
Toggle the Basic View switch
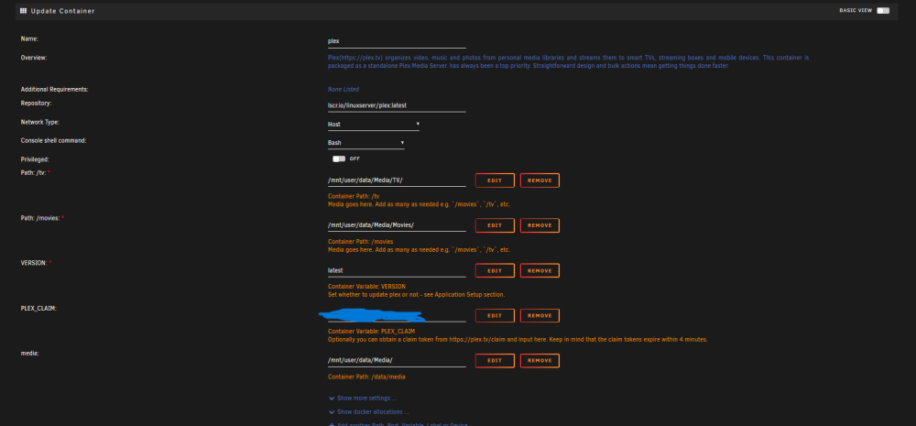click(x=883, y=10)
